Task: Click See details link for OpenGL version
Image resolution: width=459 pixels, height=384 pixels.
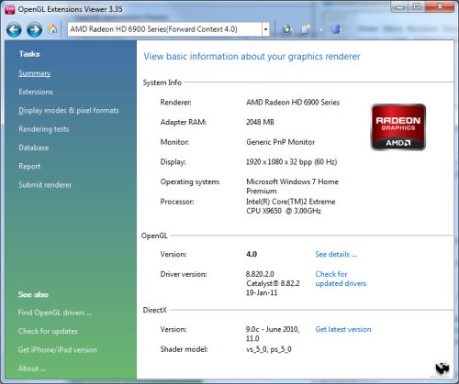Action: point(336,254)
